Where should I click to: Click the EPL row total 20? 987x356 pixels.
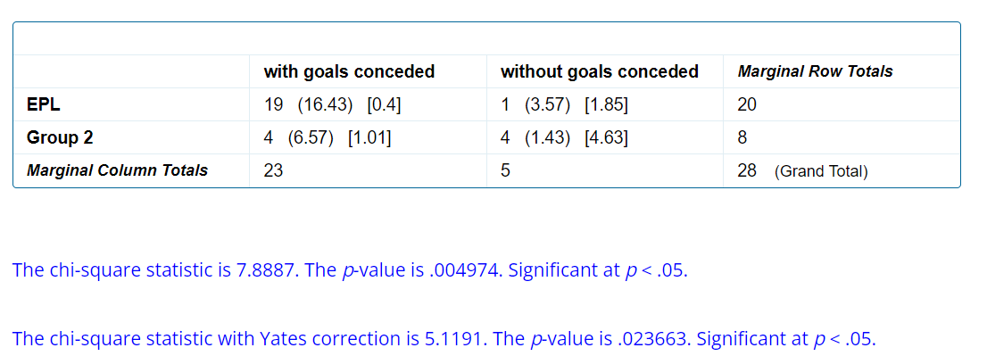click(x=747, y=104)
